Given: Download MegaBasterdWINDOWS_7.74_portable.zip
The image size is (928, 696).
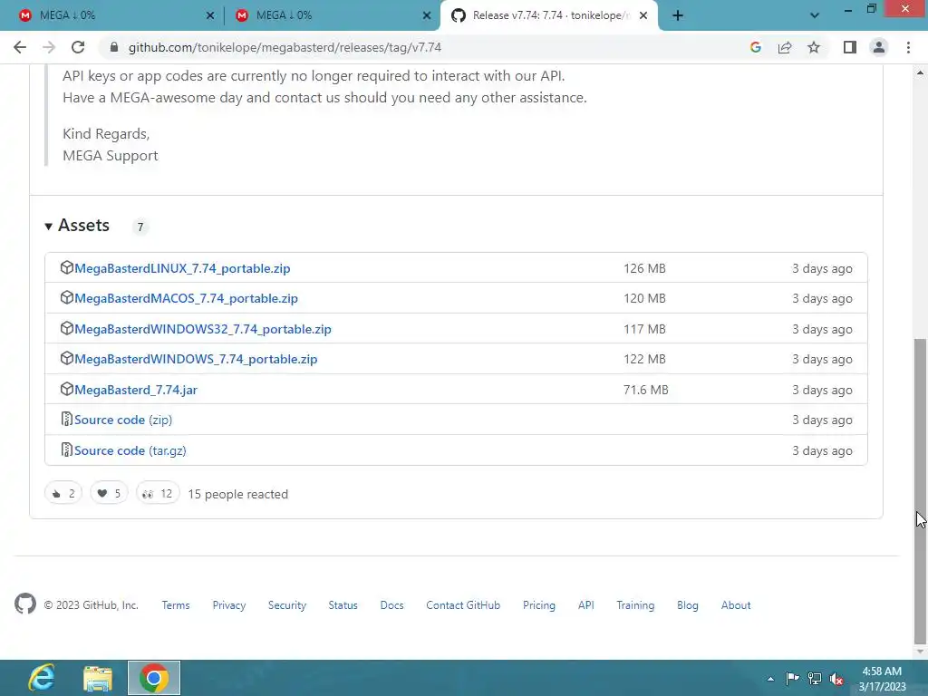Looking at the screenshot, I should [x=196, y=359].
